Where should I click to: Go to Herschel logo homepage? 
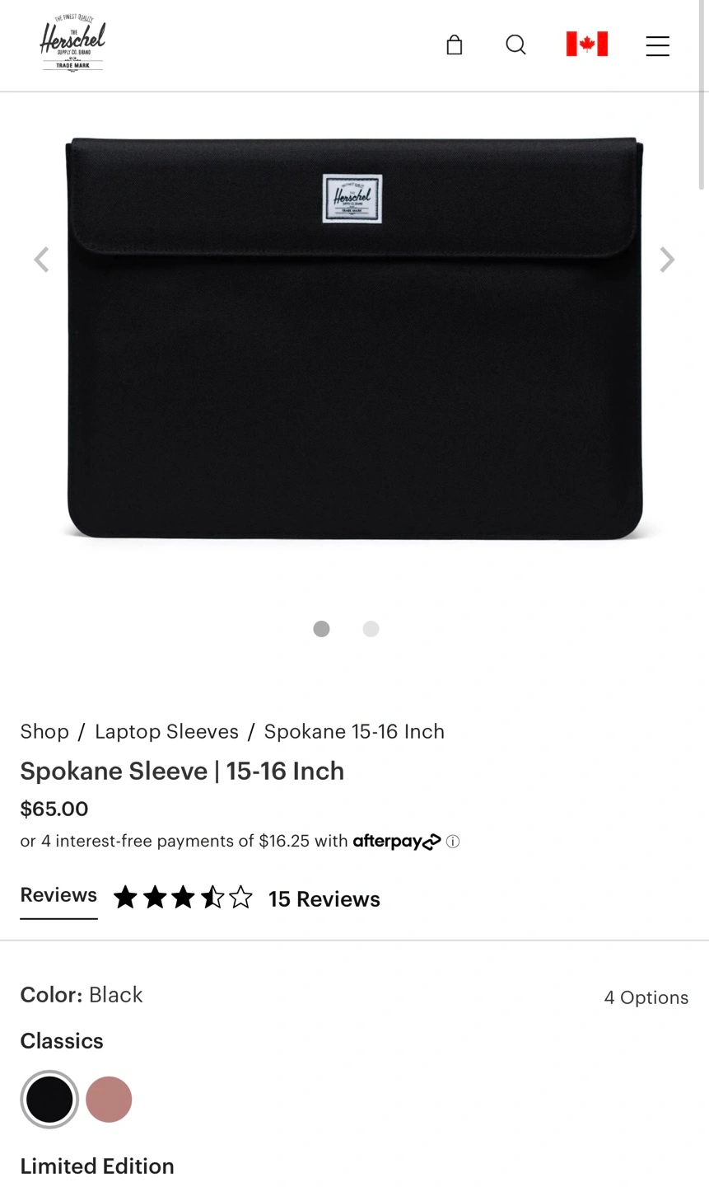pos(73,44)
